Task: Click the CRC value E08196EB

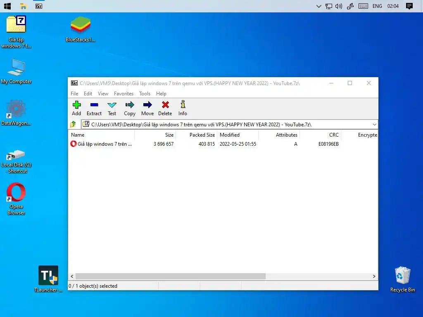Action: pos(328,144)
